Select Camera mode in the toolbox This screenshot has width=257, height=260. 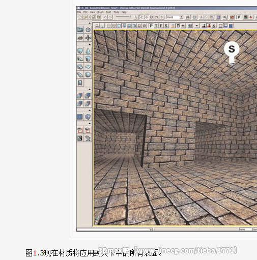pos(80,30)
